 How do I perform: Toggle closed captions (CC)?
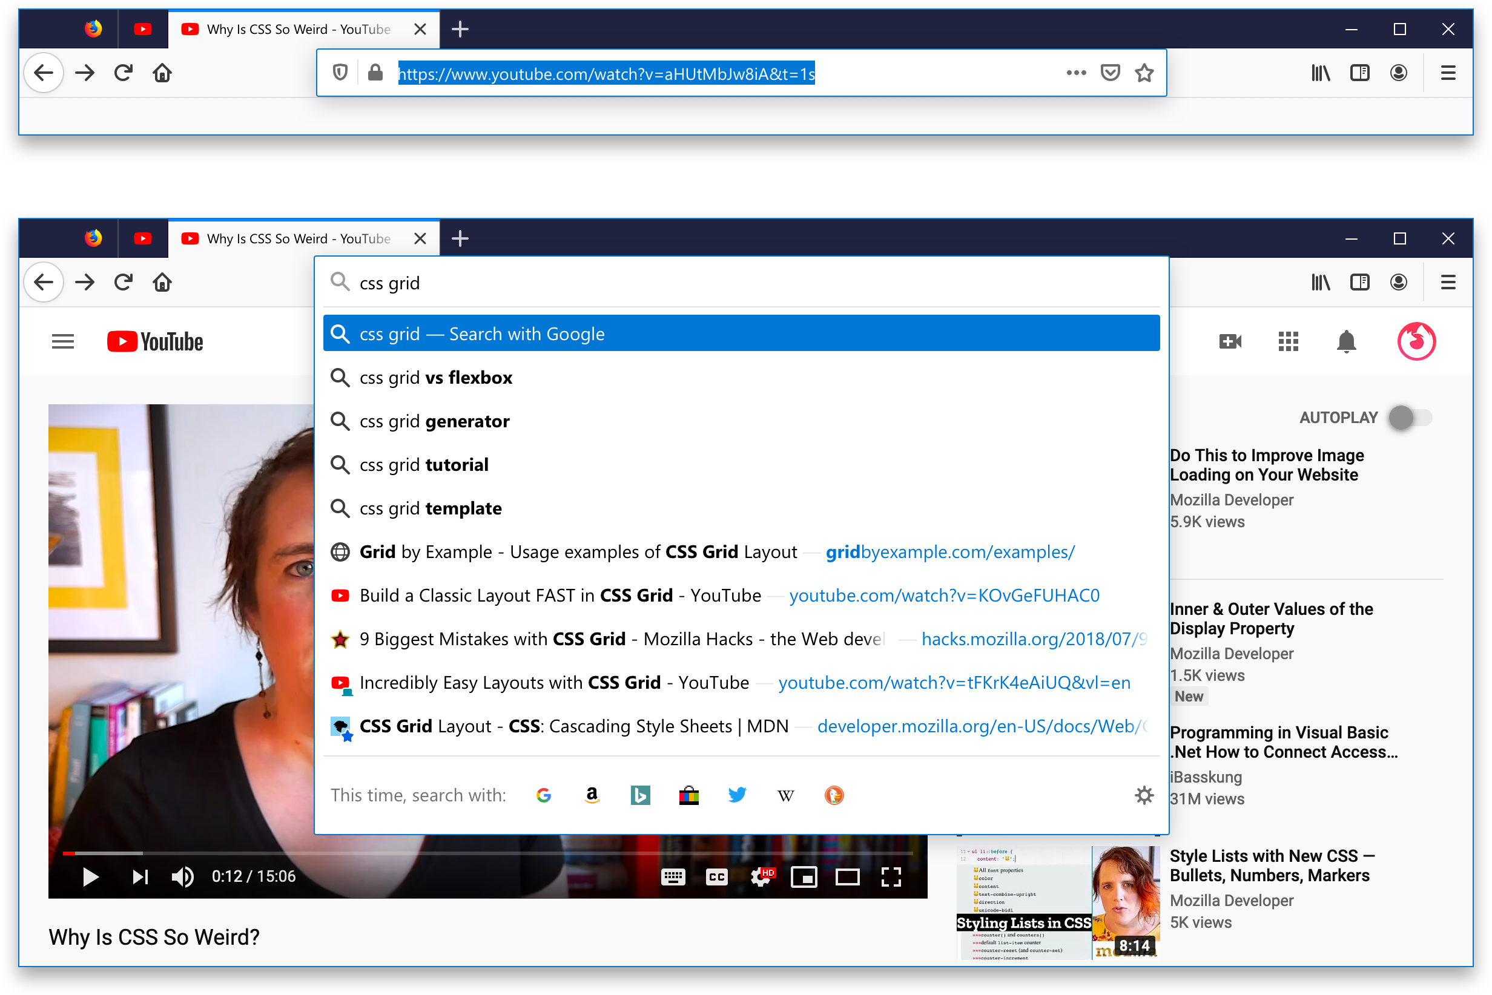click(x=717, y=877)
